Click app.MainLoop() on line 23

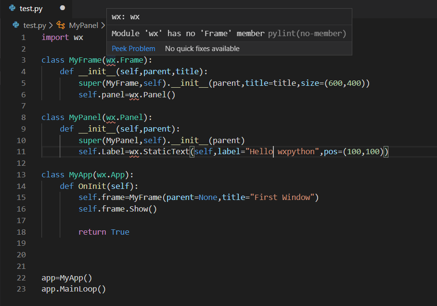tap(74, 289)
